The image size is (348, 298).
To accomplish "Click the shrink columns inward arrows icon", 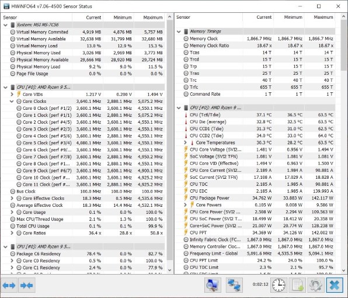I will click(26, 285).
